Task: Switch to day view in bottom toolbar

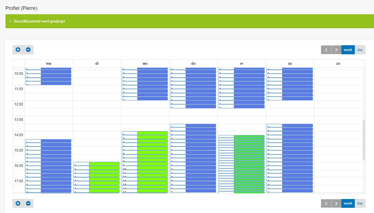Action: pyautogui.click(x=360, y=203)
